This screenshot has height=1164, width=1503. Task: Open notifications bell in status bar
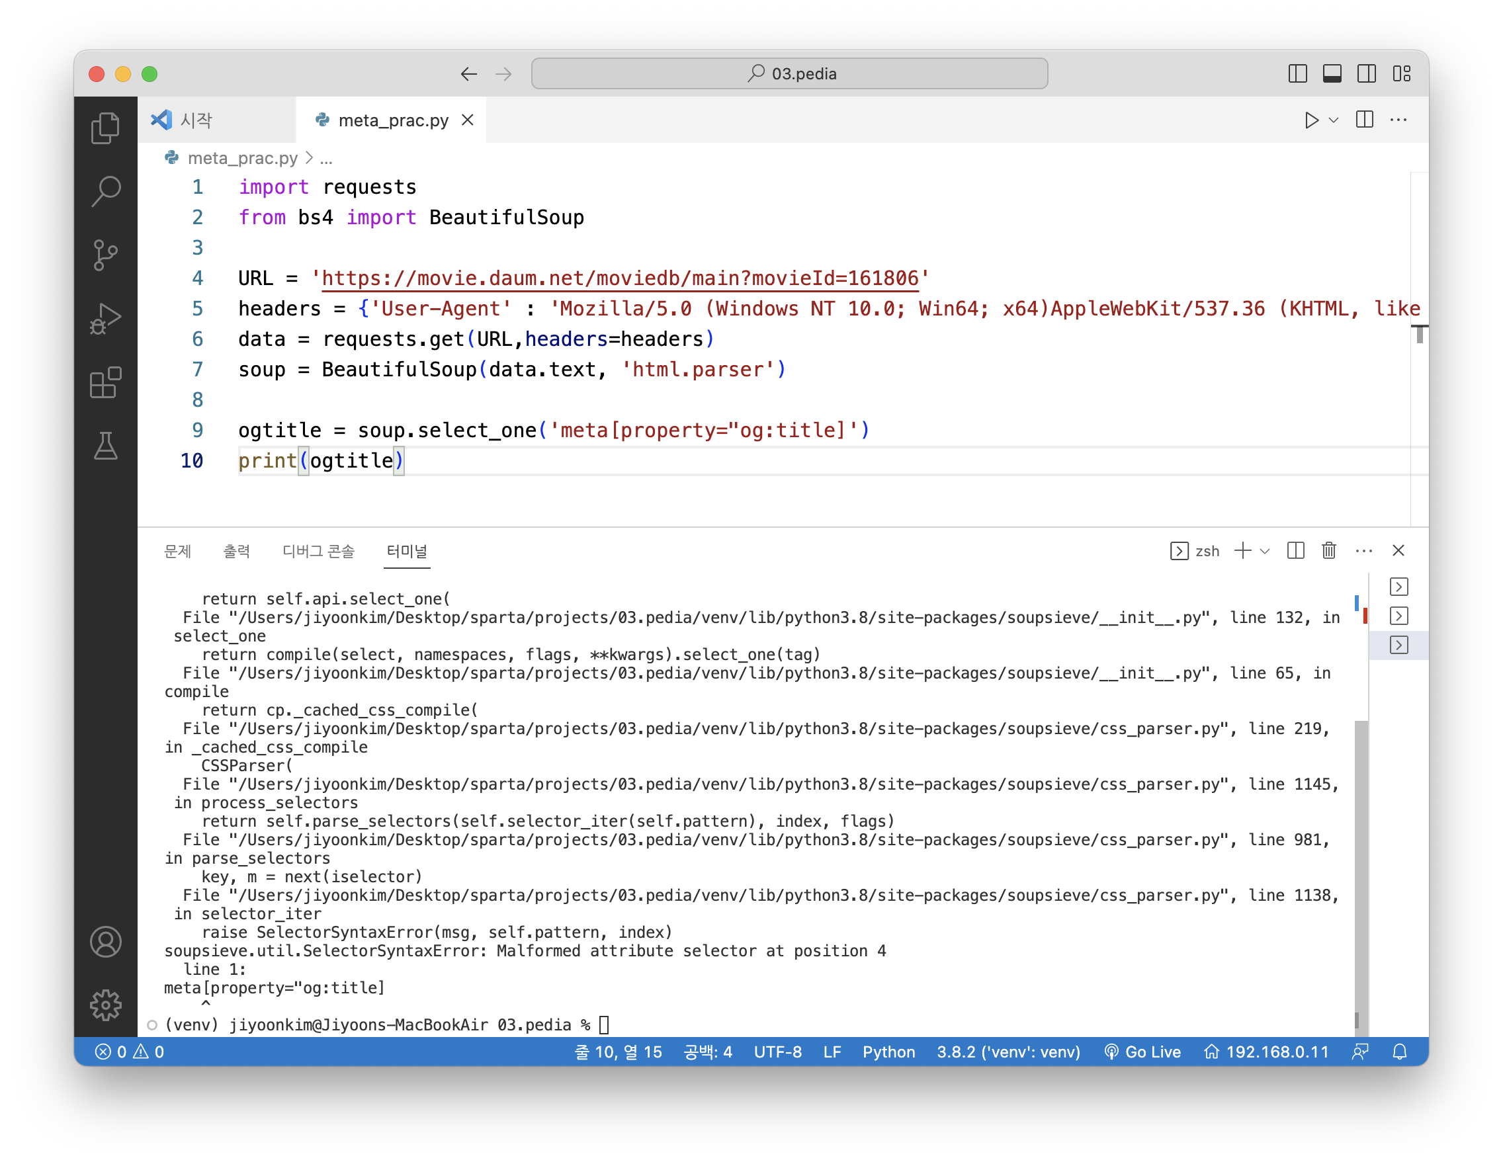pos(1400,1052)
